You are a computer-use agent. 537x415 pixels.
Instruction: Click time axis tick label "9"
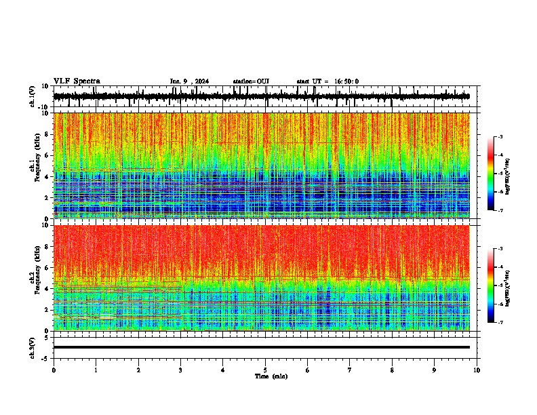[x=434, y=370]
